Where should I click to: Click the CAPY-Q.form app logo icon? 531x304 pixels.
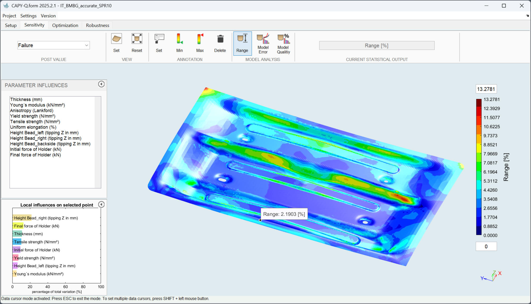click(6, 6)
